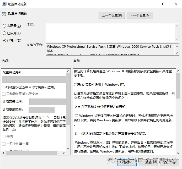The width and height of the screenshot is (182, 169).
Task: Click text 下列设置仅在选中 4 时才需要和适用。
Action: (x=29, y=87)
